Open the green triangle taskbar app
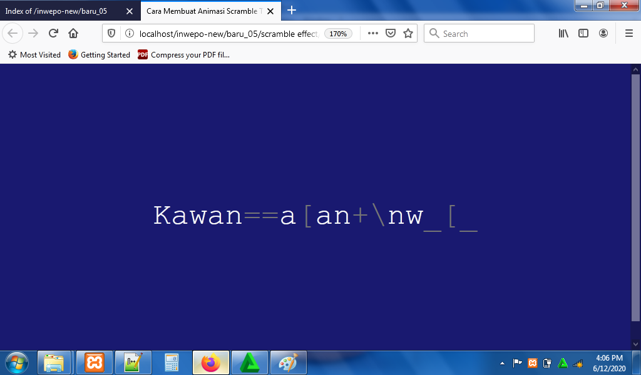Viewport: 641px width, 375px height. tap(250, 362)
